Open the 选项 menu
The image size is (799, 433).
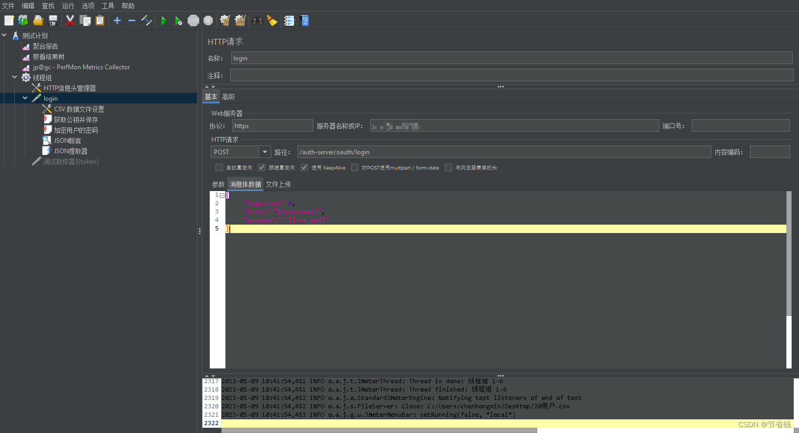tap(88, 6)
